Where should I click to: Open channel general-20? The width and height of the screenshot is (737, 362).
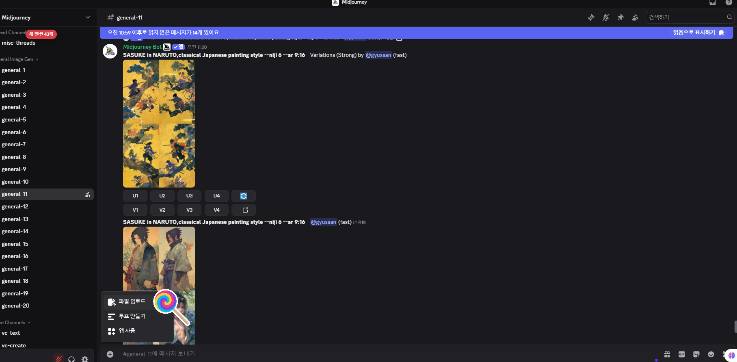click(x=15, y=306)
